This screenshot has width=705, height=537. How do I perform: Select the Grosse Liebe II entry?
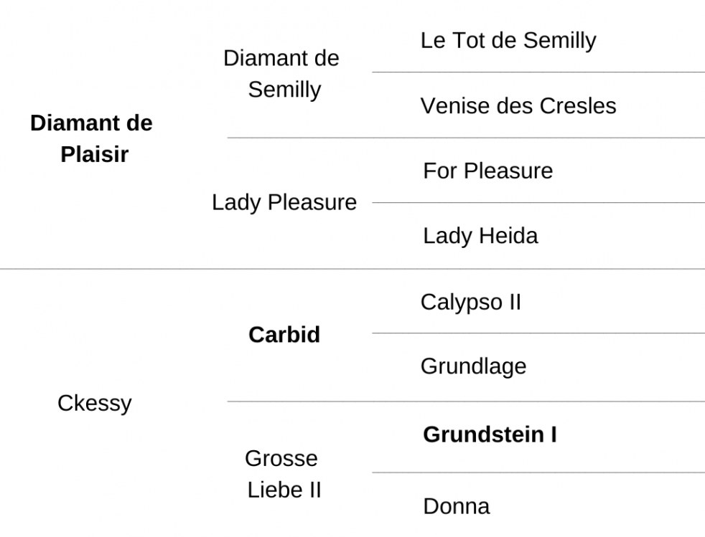click(283, 474)
